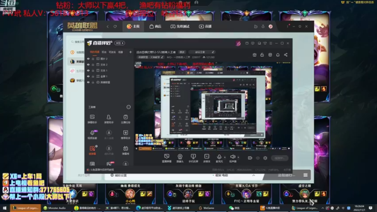This screenshot has height=212, width=377.
Task: Lock the 文本 1 source layer
Action: [93, 70]
